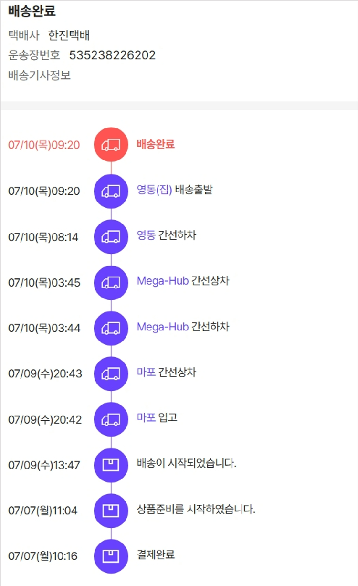Screen dimensions: 358x586
Task: Click truck icon for 영동(집) 배송출발
Action: (111, 191)
